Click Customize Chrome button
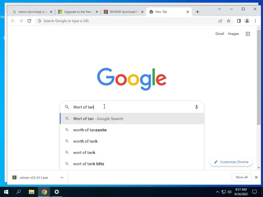Screen dimensions: 263x197 [231, 162]
